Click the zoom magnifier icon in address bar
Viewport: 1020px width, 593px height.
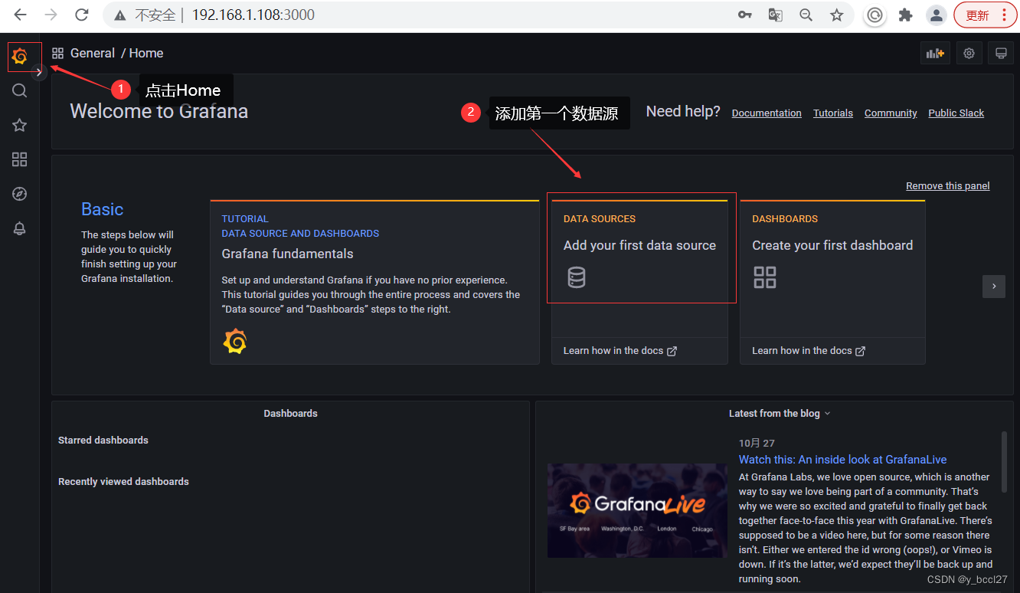click(x=806, y=15)
